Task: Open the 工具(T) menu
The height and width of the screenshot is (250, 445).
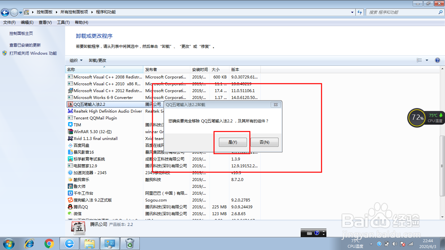Action: [63, 22]
